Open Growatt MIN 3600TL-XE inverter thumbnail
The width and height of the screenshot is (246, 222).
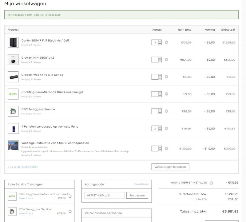[x=13, y=60]
